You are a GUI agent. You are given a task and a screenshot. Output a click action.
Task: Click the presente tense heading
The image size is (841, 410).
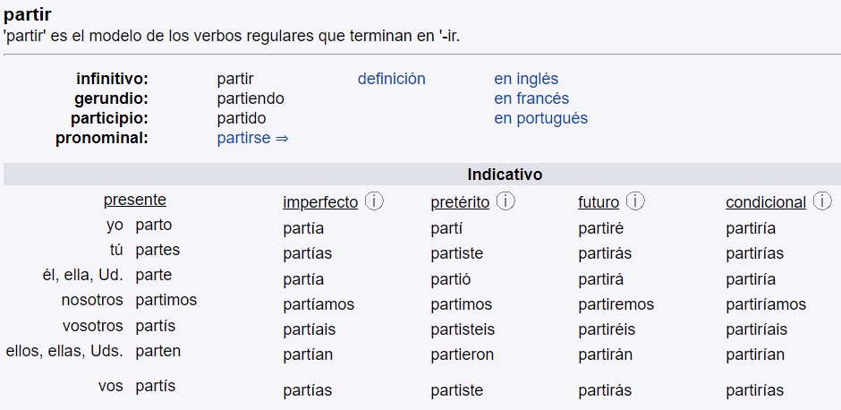click(134, 200)
